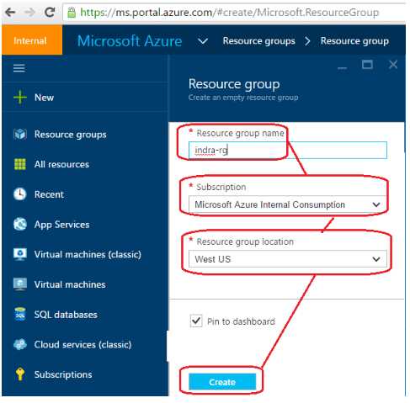This screenshot has width=410, height=403.
Task: Open Cloud services (classic) in sidebar
Action: (83, 345)
